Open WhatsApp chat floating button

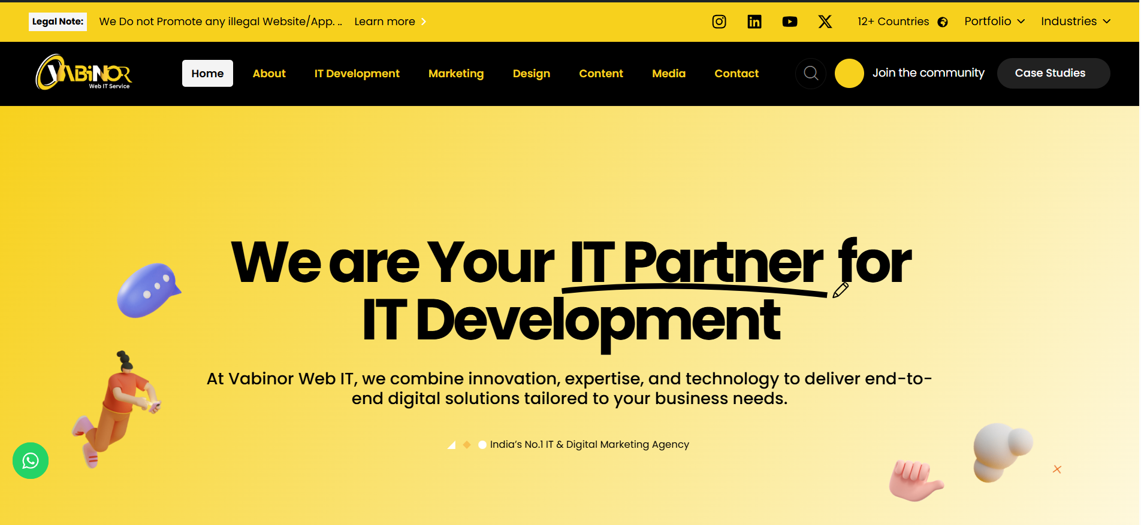coord(31,460)
